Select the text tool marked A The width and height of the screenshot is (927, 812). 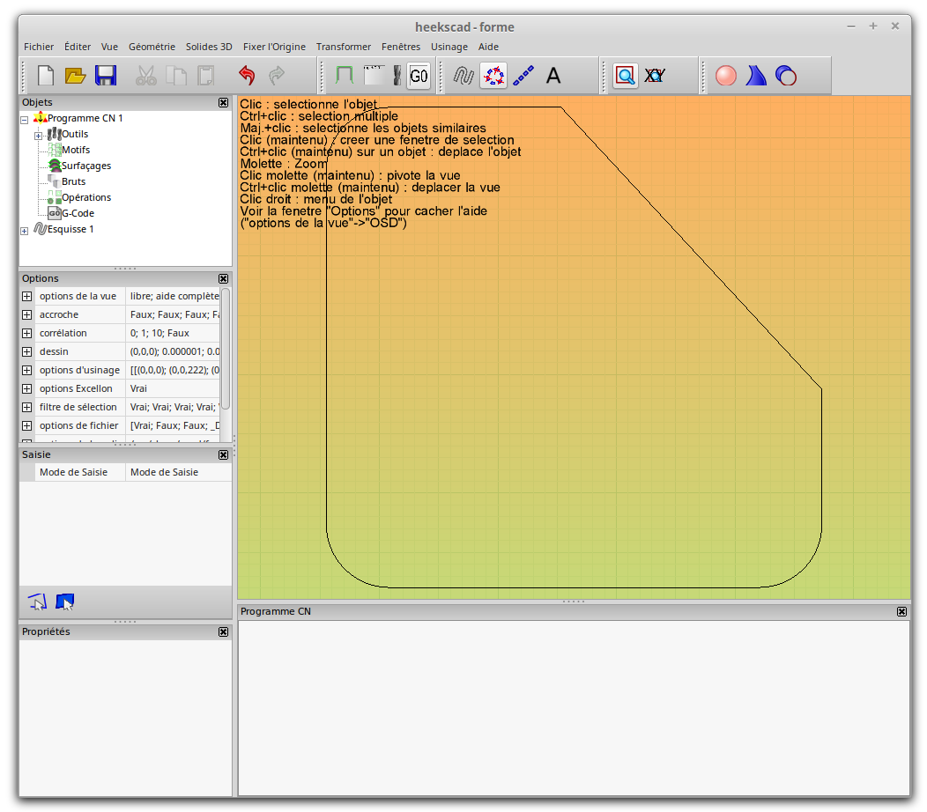553,76
